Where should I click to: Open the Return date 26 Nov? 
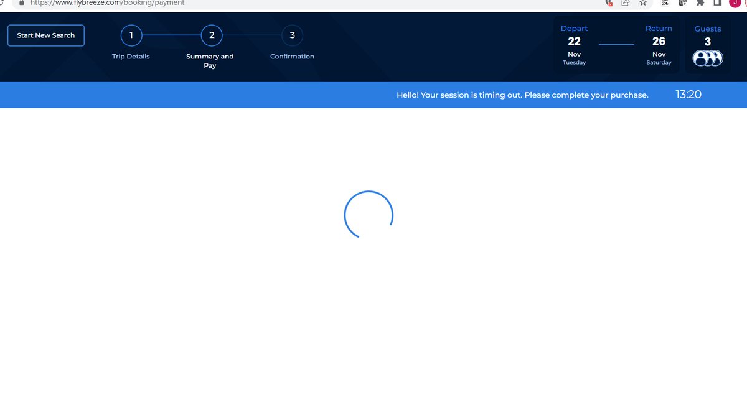(659, 45)
